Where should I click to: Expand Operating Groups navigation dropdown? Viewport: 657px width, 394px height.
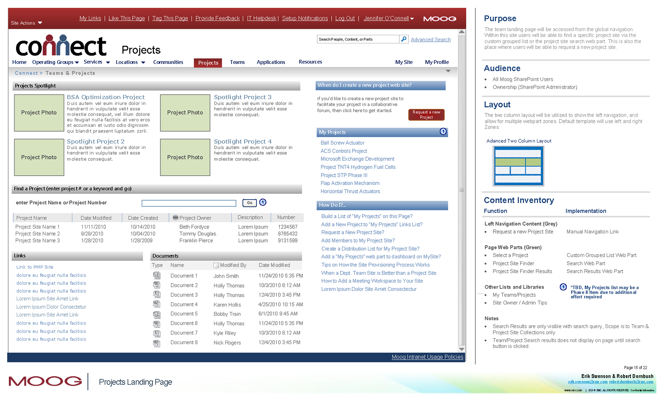coord(77,62)
